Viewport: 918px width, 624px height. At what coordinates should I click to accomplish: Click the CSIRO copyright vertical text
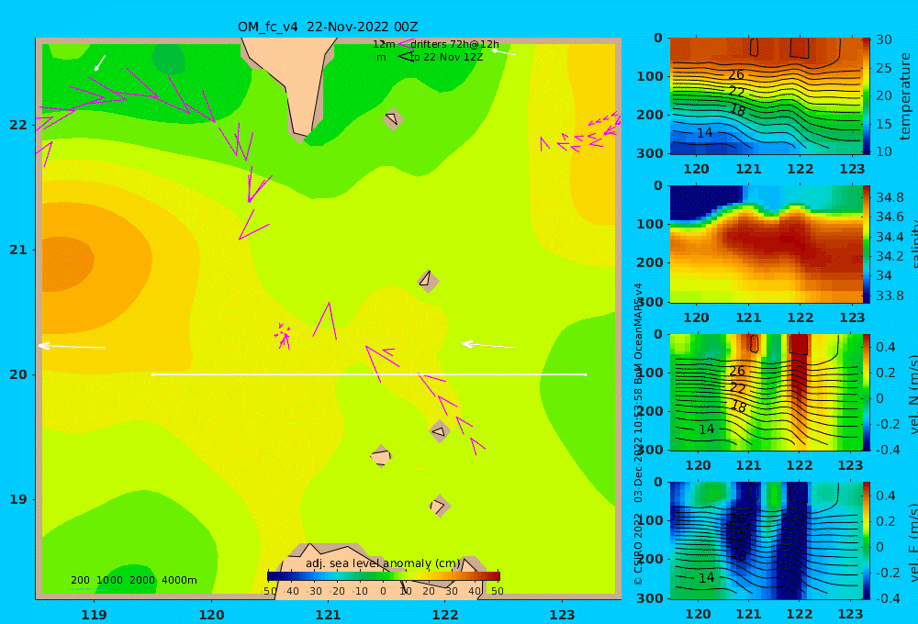pyautogui.click(x=638, y=434)
